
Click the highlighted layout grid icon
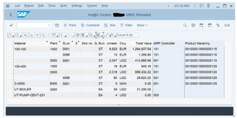(x=98, y=35)
